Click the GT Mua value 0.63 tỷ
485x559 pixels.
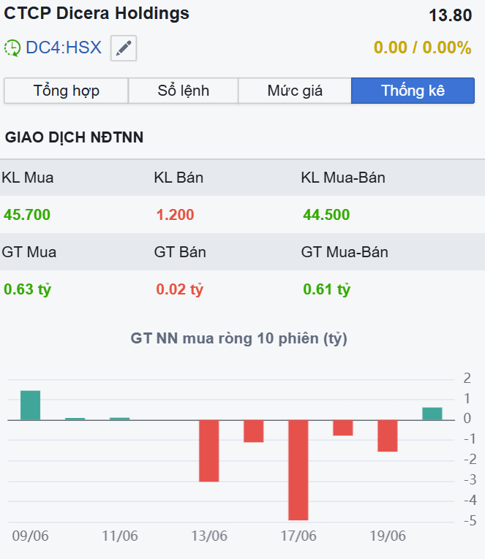(28, 289)
